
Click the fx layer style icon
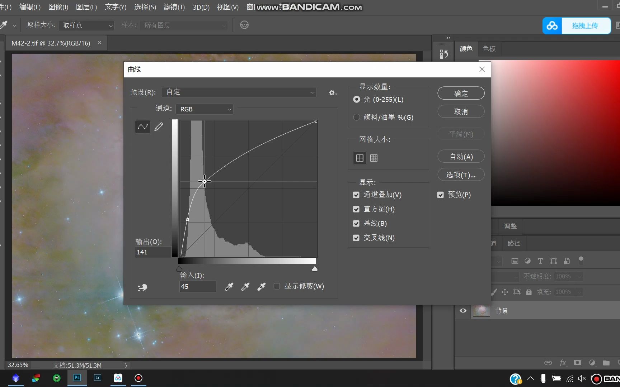pos(563,363)
